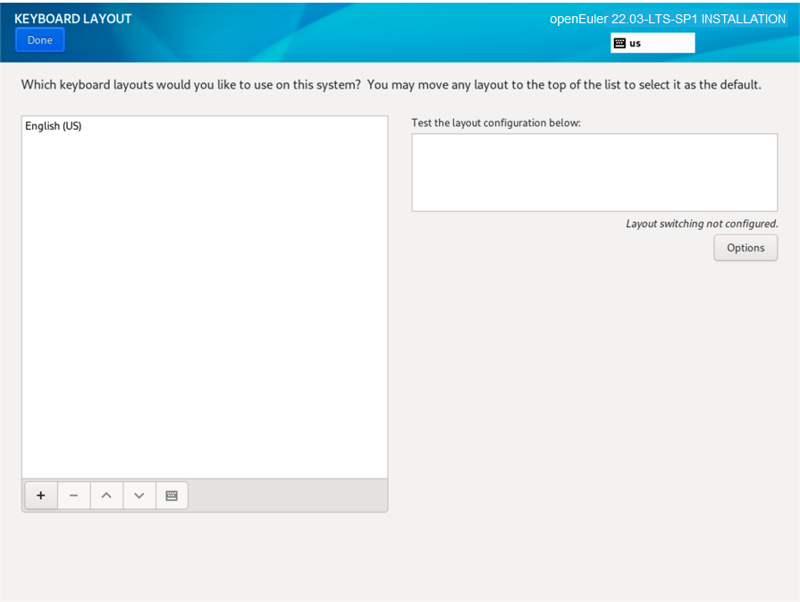Click the "Test the layout configuration below:" label
800x602 pixels.
tap(496, 123)
